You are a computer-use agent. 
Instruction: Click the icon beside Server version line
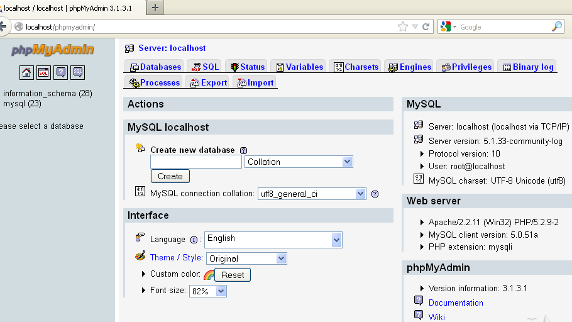[419, 139]
